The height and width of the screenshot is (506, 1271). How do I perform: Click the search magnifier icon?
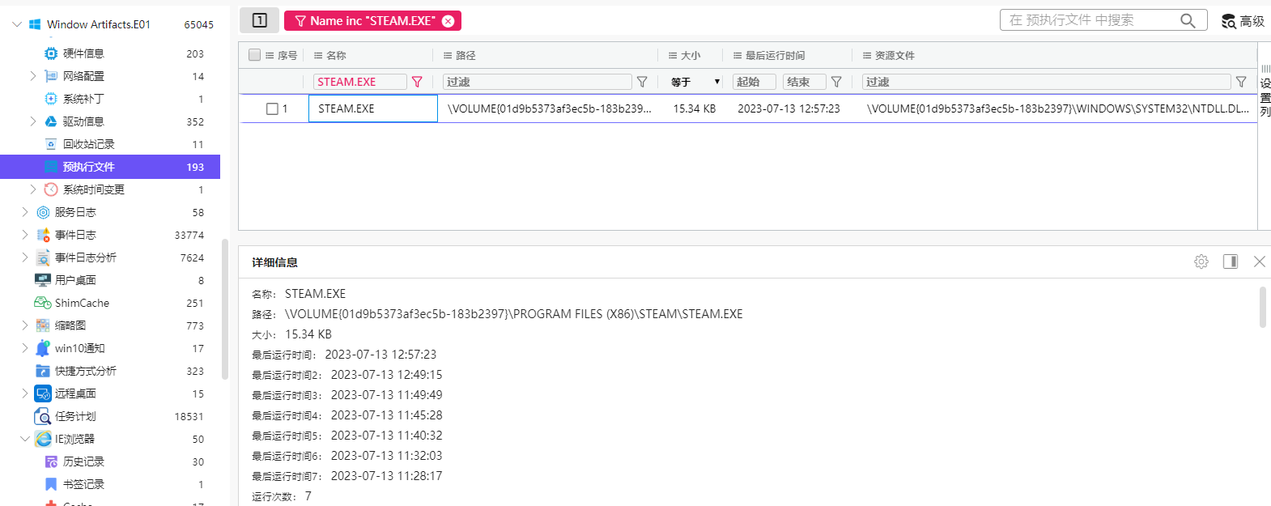coord(1188,20)
